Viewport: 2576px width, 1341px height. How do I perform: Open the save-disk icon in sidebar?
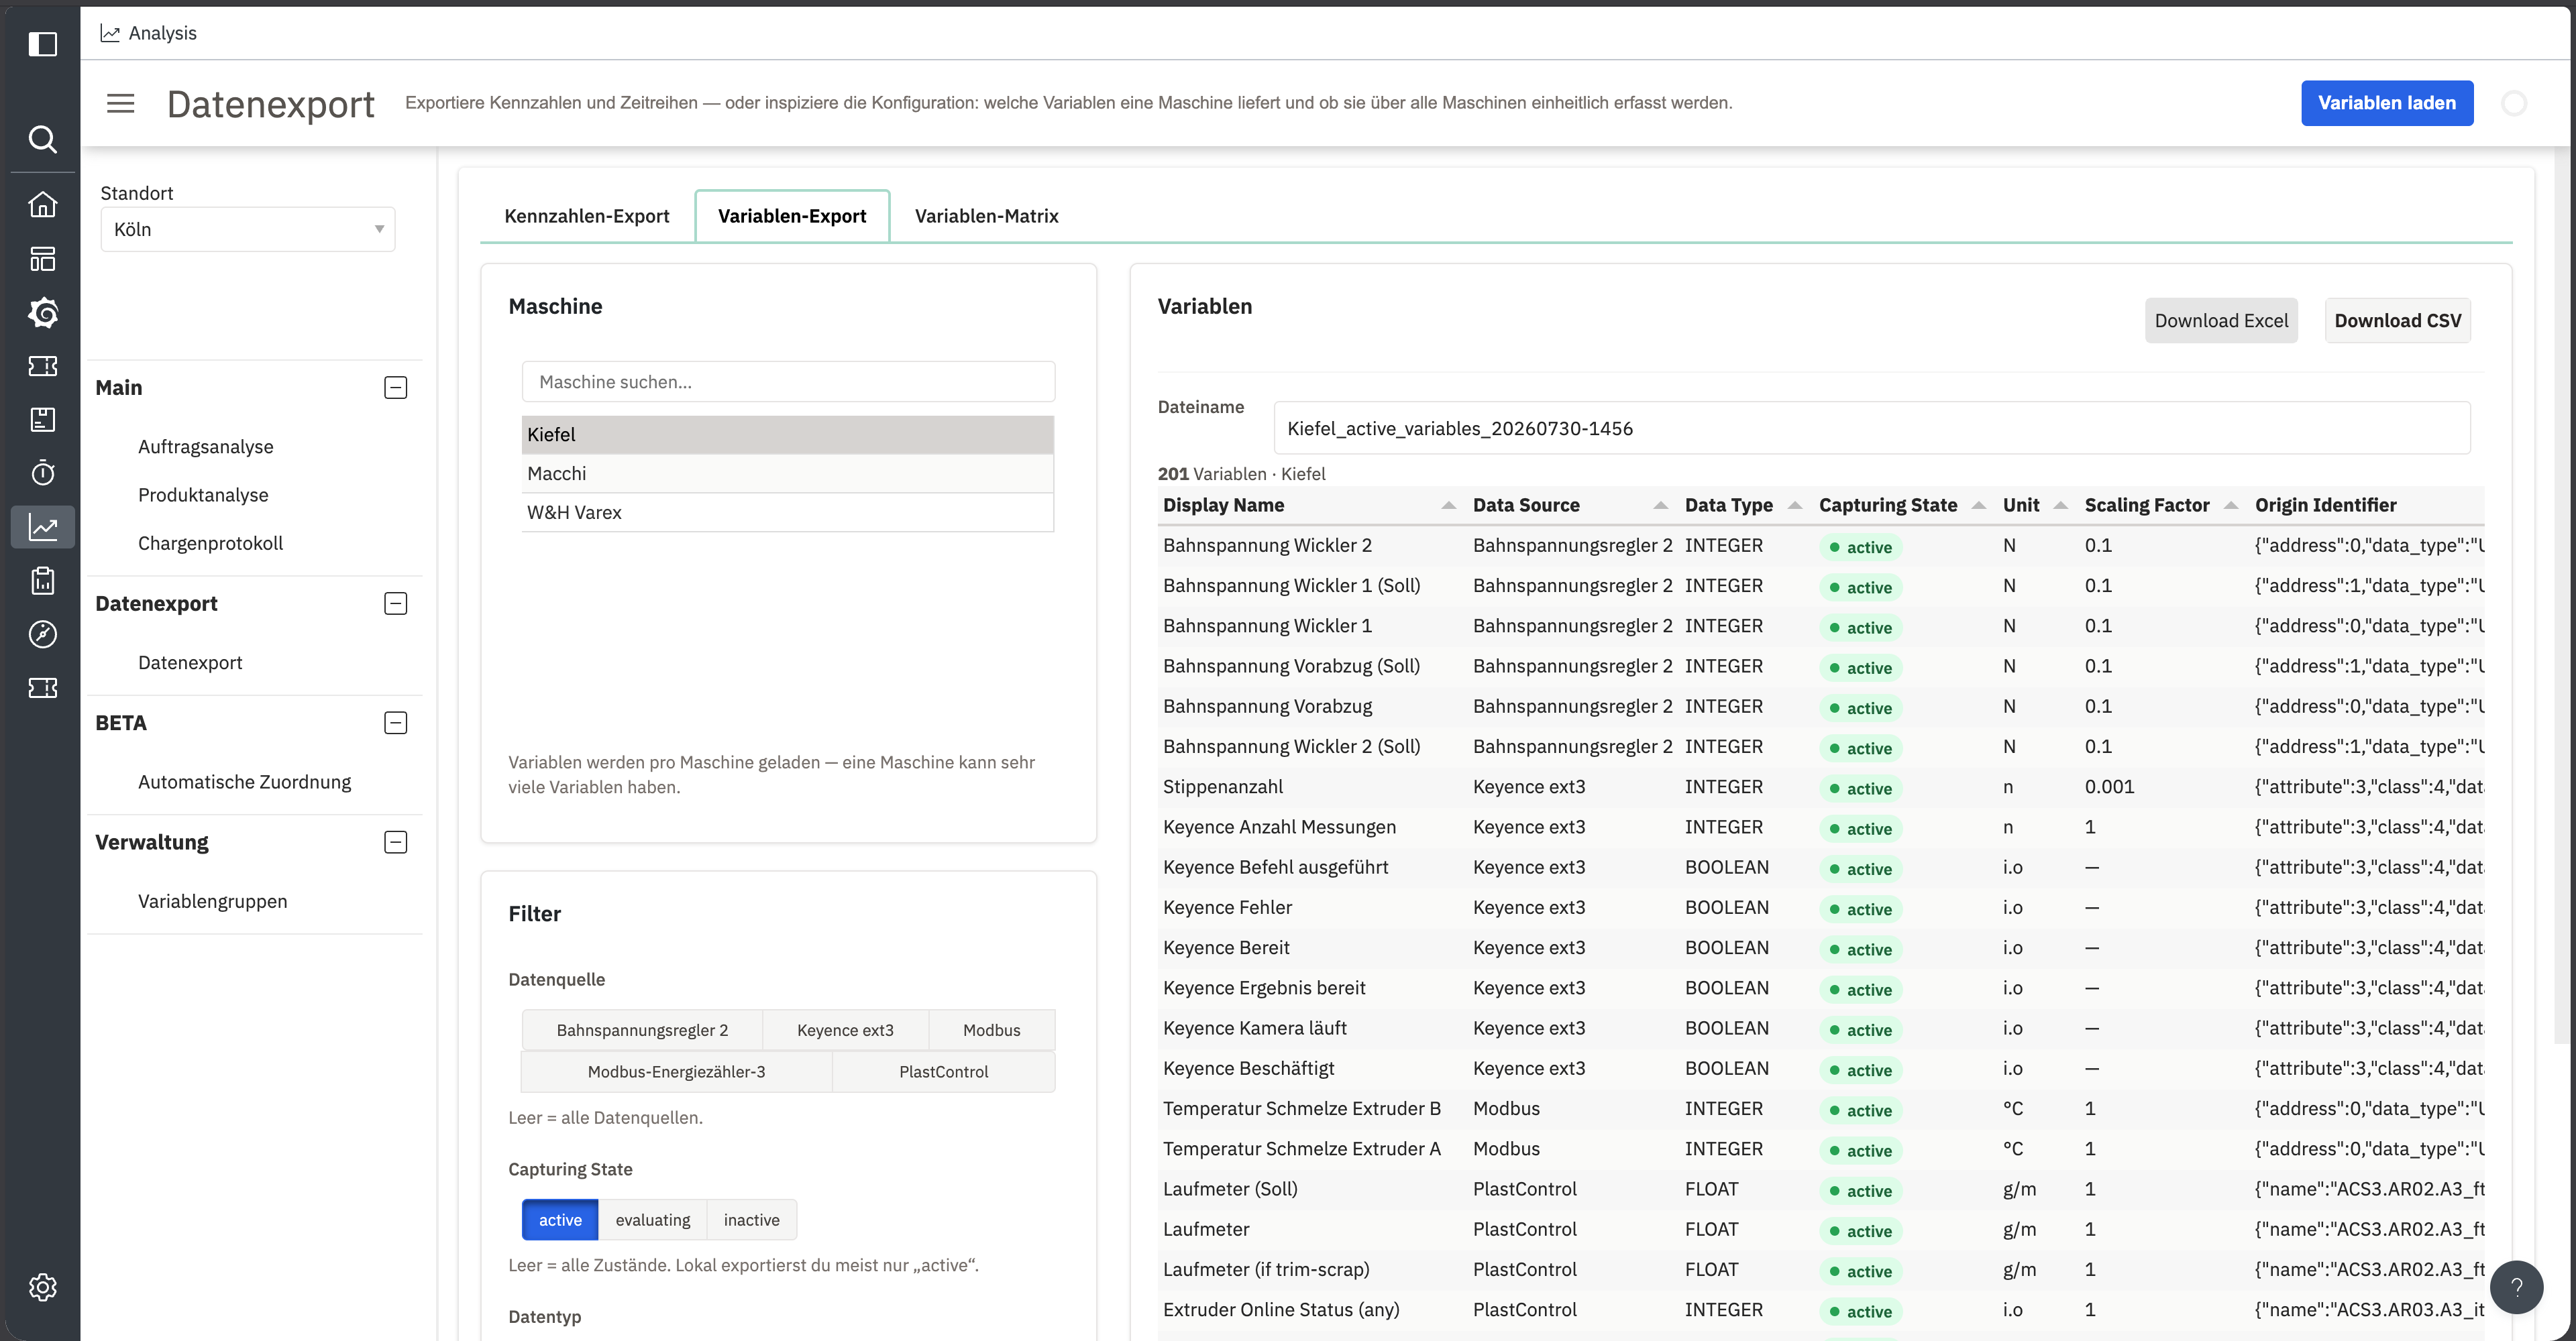(42, 420)
